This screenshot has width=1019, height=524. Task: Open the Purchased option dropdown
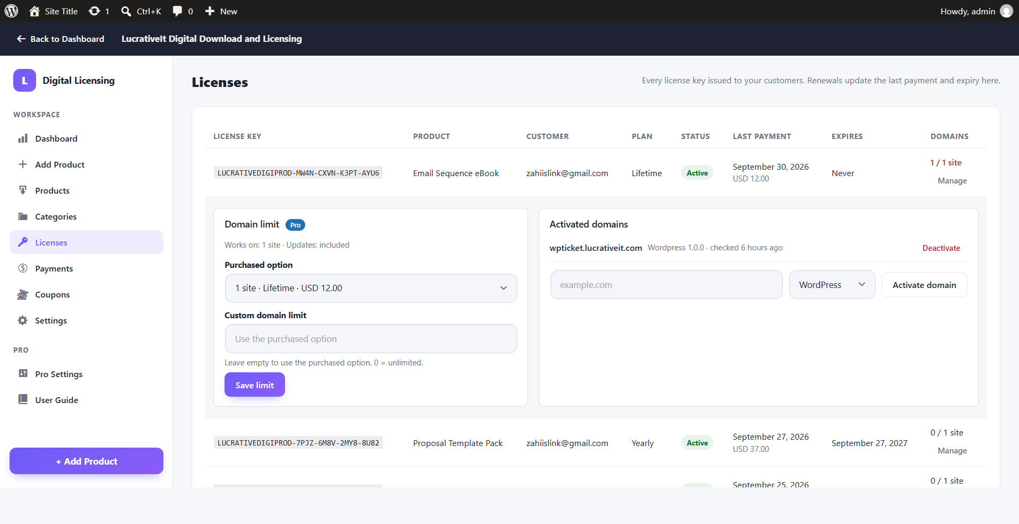[371, 288]
